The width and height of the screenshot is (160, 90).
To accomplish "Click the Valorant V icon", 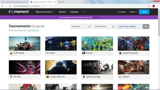I will [120, 77].
